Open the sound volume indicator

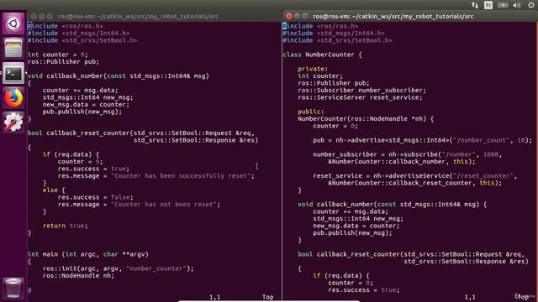(x=516, y=5)
